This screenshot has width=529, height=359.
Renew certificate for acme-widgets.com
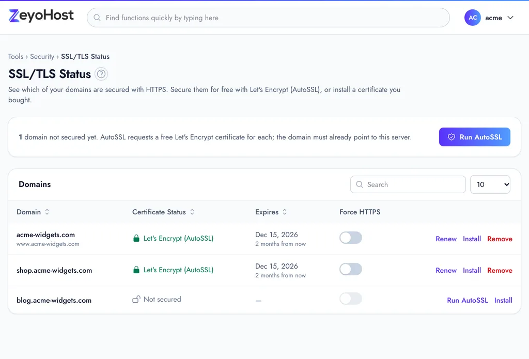point(446,239)
